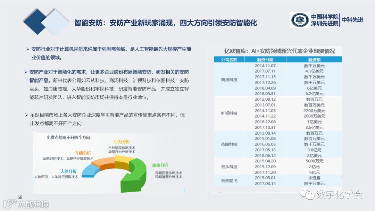Click the 视频质量诊断技术 text
Screen dimensions: 375x211
[x=169, y=173]
